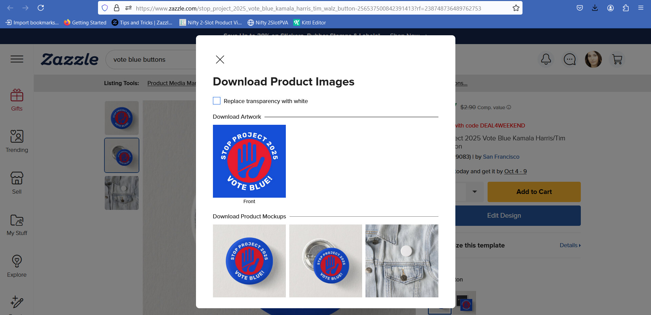Open Getting Started bookmark
Image resolution: width=651 pixels, height=315 pixels.
point(85,23)
